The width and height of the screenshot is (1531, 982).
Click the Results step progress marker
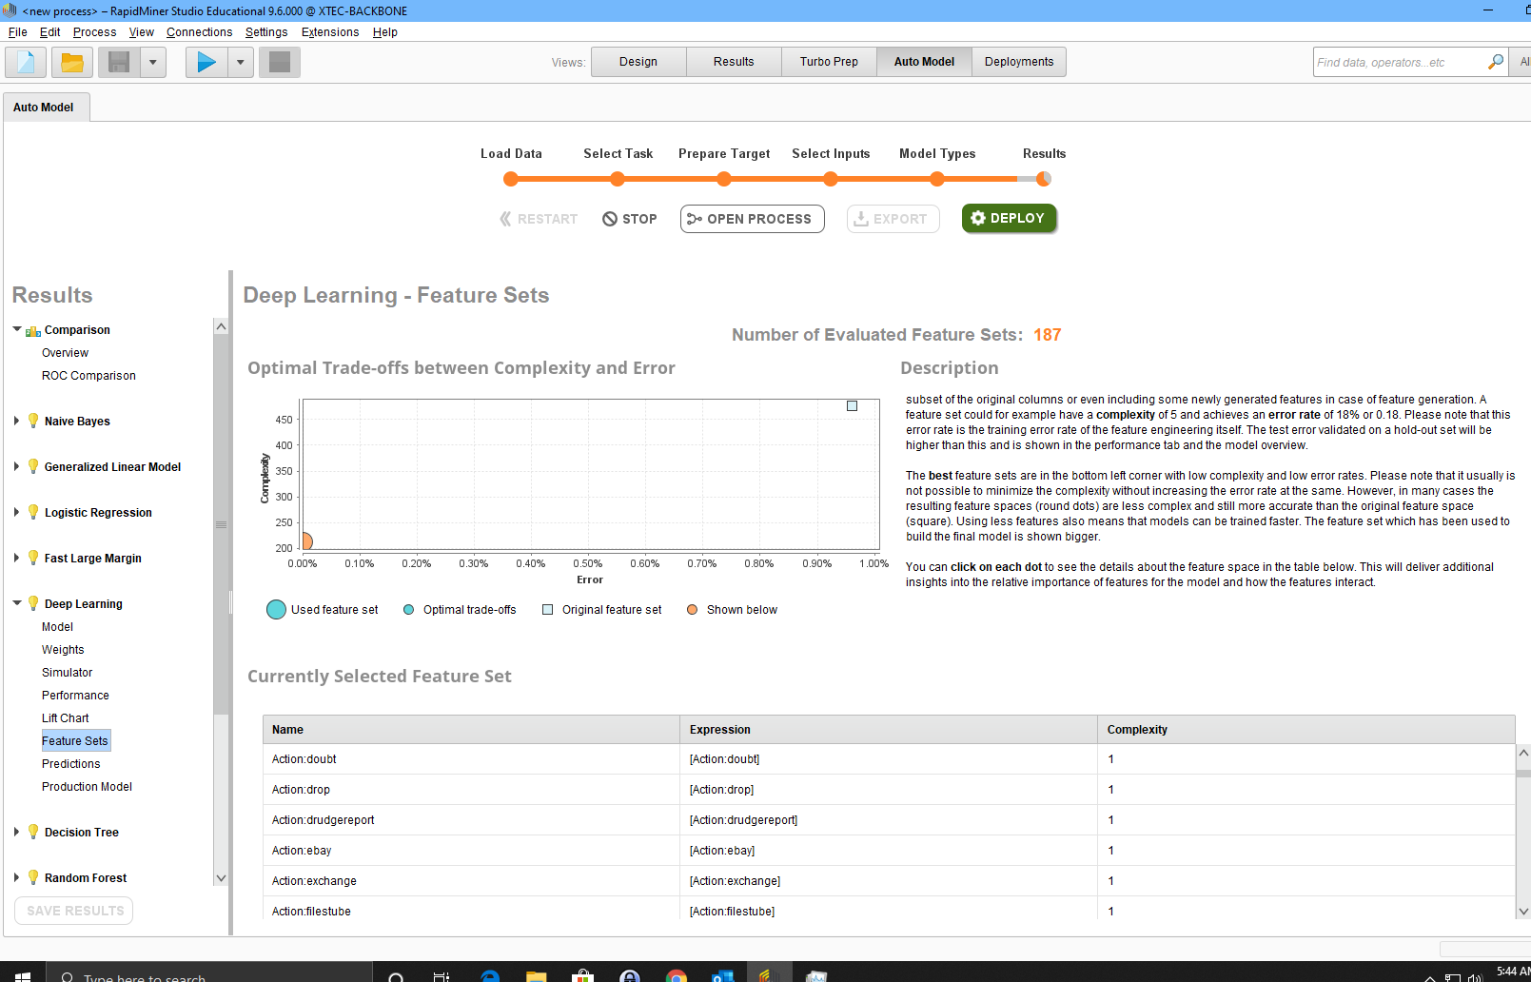(1044, 179)
